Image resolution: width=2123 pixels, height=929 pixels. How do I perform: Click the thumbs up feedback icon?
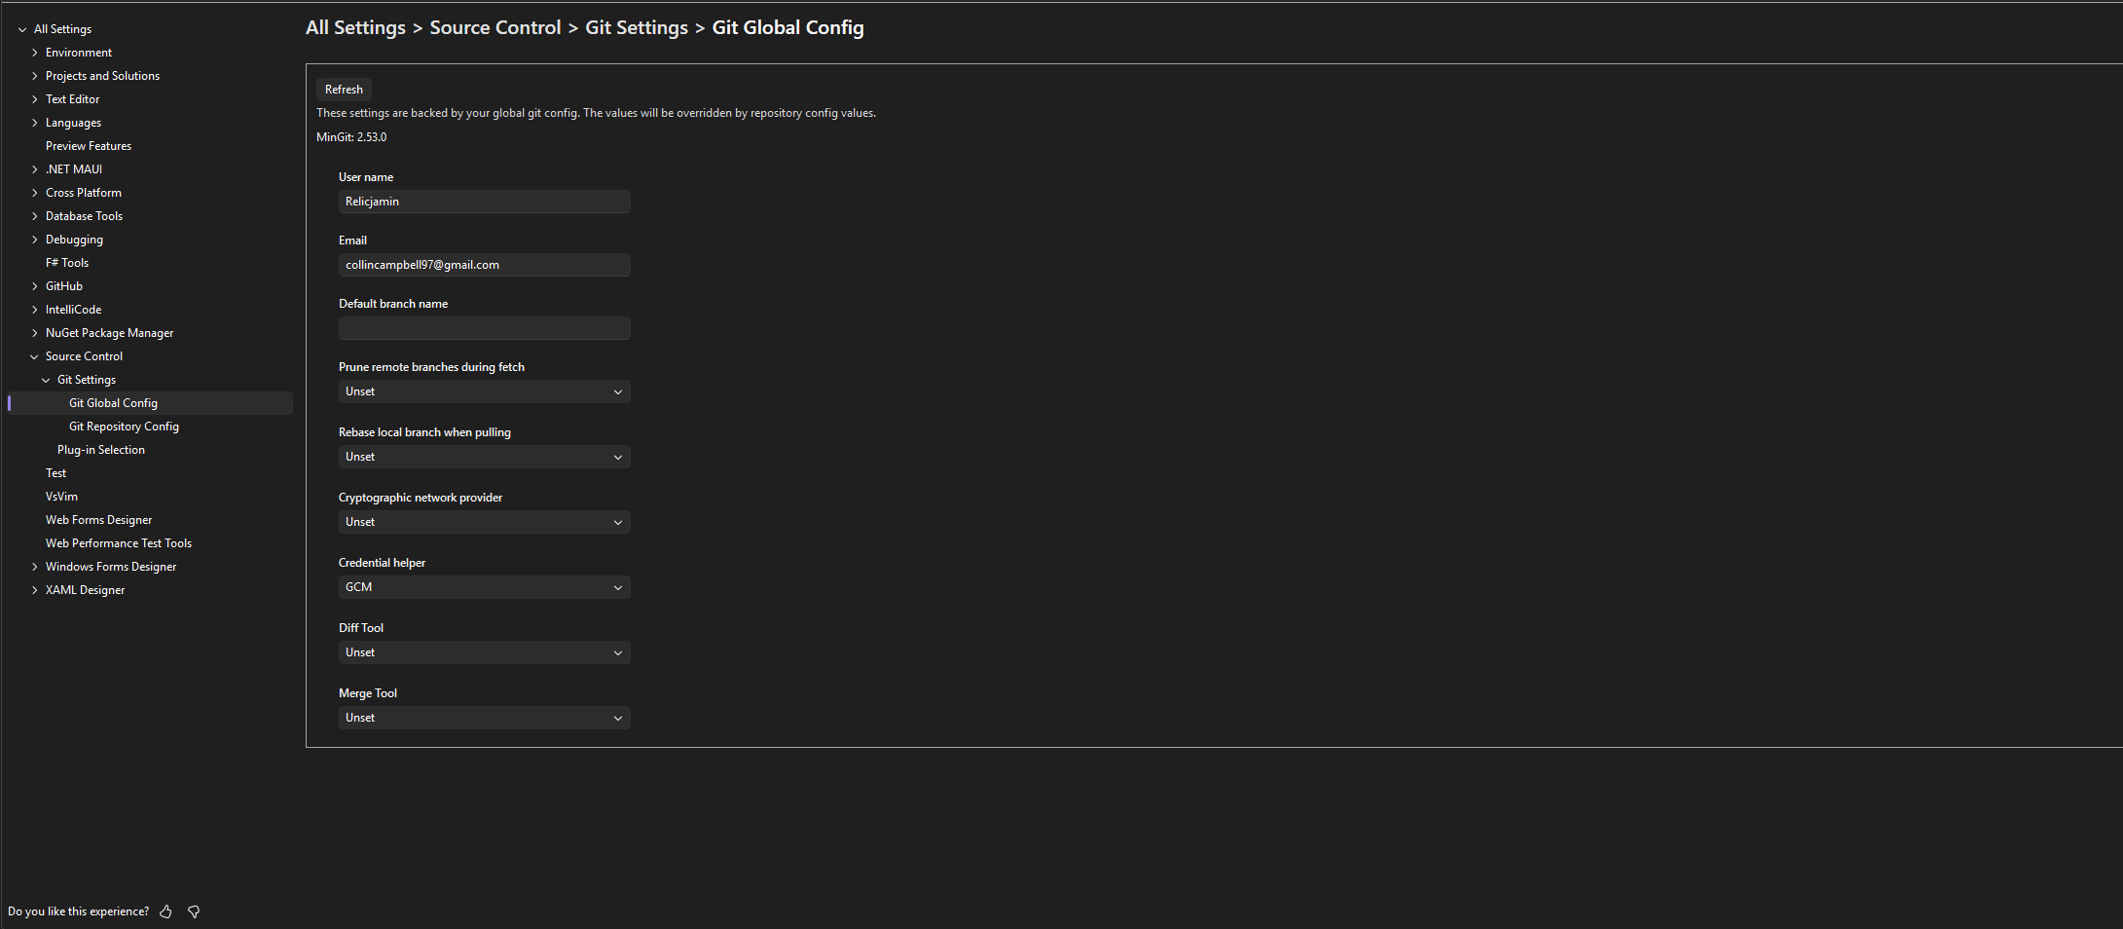click(165, 911)
